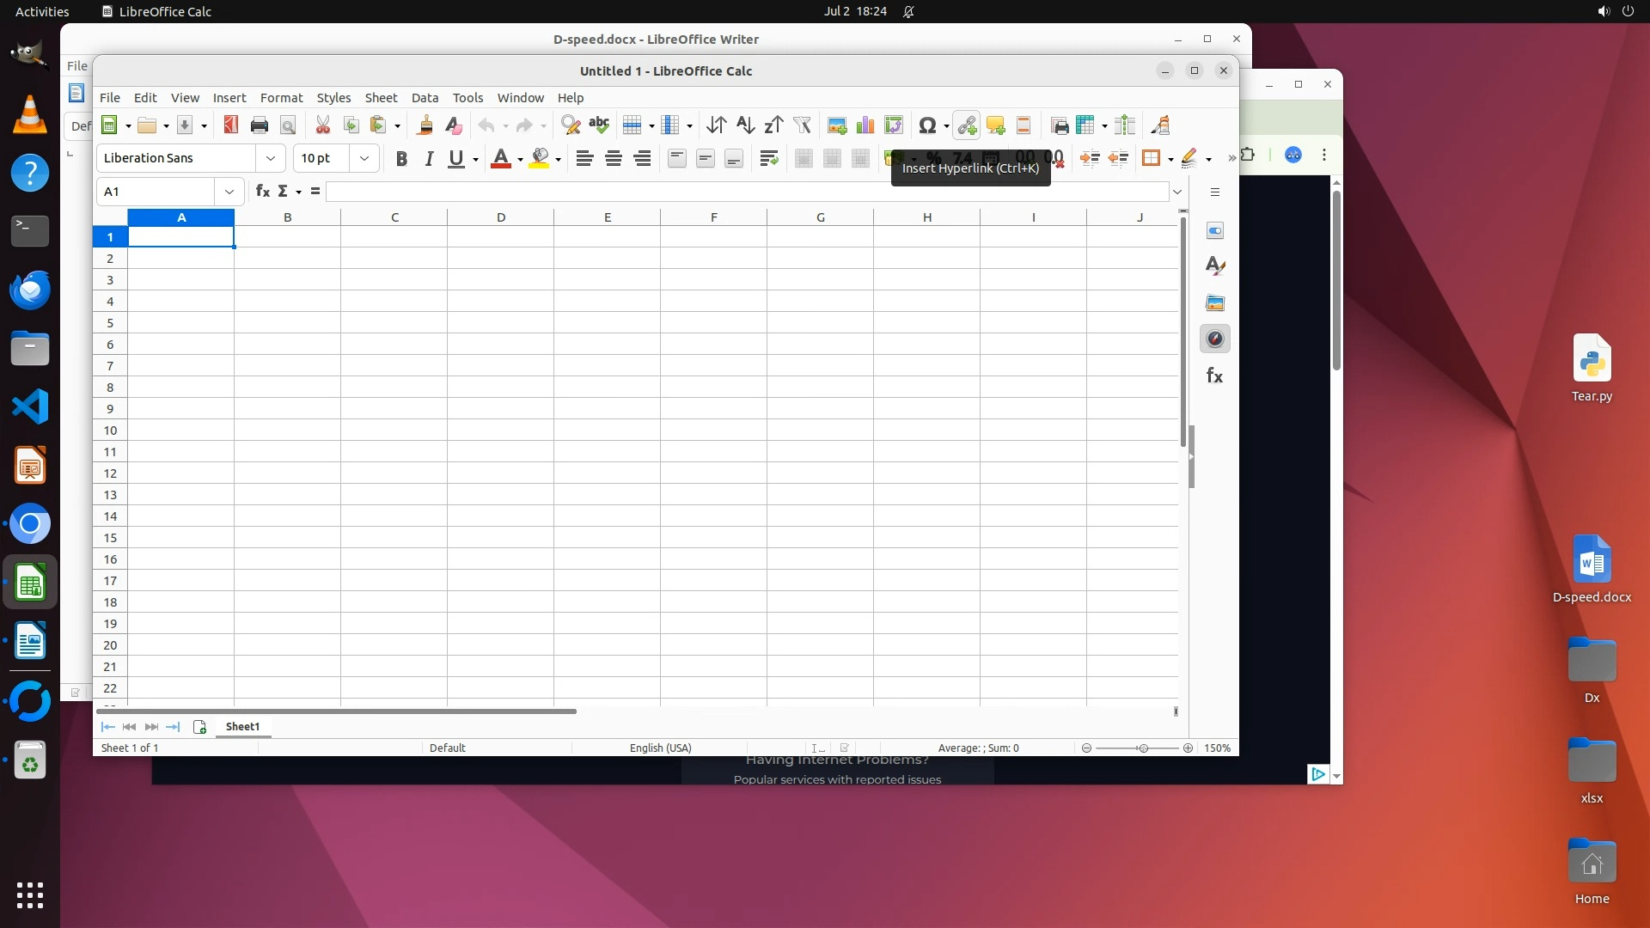Toggle Italic formatting
This screenshot has height=928, width=1650.
pos(429,158)
